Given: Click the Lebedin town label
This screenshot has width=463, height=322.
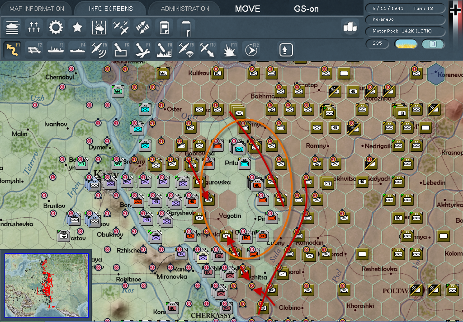Looking at the screenshot, I should (434, 183).
